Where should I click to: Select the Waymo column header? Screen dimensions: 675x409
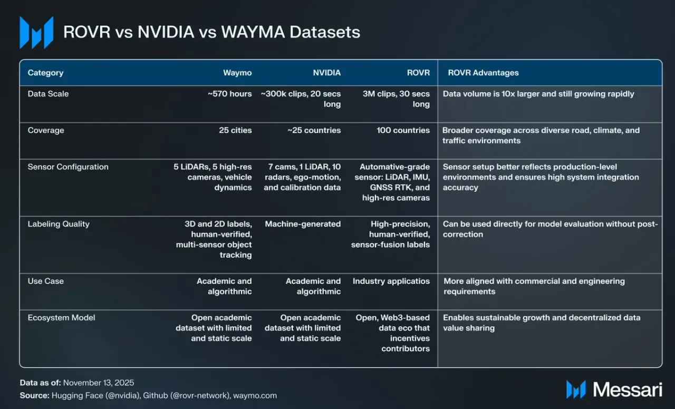tap(237, 73)
